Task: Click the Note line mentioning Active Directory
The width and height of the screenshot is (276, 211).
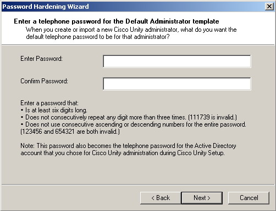Action: coord(128,146)
